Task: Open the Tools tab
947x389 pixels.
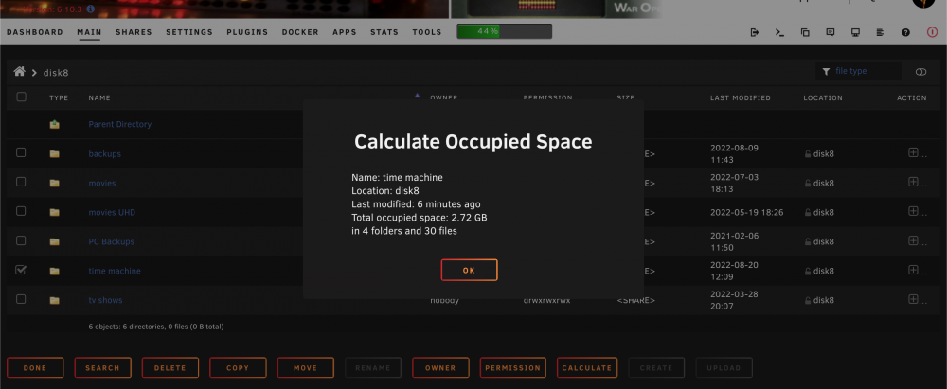Action: [x=427, y=32]
